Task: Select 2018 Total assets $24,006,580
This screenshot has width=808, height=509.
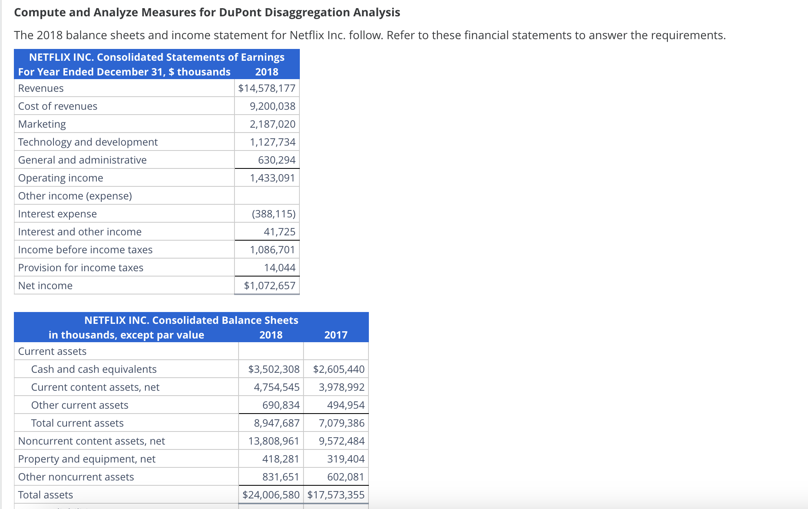Action: 271,495
